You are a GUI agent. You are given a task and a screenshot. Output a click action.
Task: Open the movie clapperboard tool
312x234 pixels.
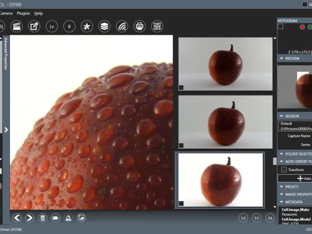coord(16,26)
